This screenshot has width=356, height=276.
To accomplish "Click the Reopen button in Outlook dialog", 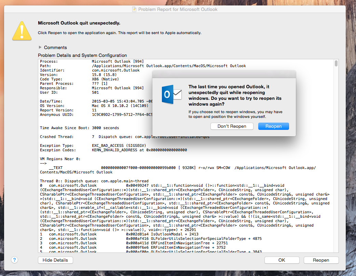I will point(273,126).
